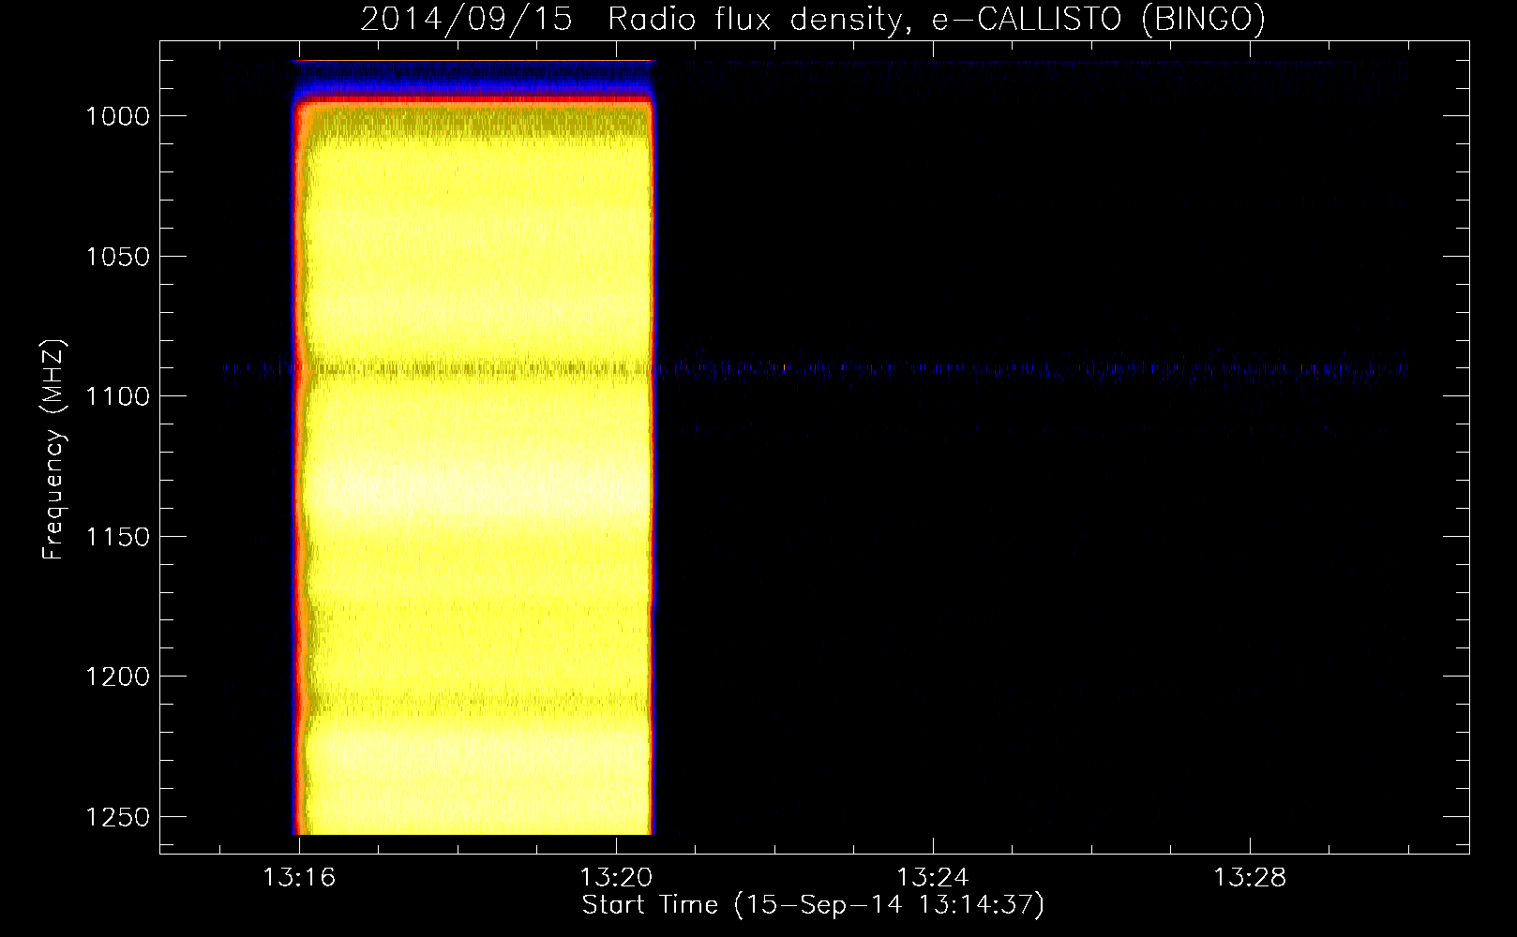Select the 1100 frequency tick label

(117, 396)
